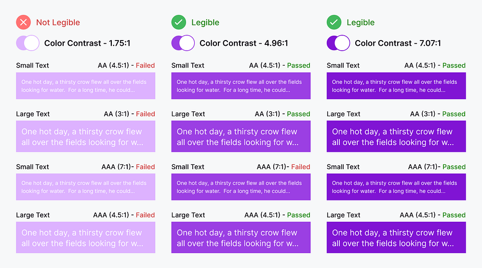Click the green checkmark above the 4.96:1 toggle

pyautogui.click(x=178, y=22)
